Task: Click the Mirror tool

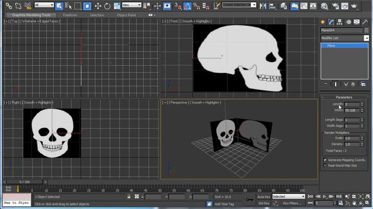Action: pyautogui.click(x=263, y=6)
